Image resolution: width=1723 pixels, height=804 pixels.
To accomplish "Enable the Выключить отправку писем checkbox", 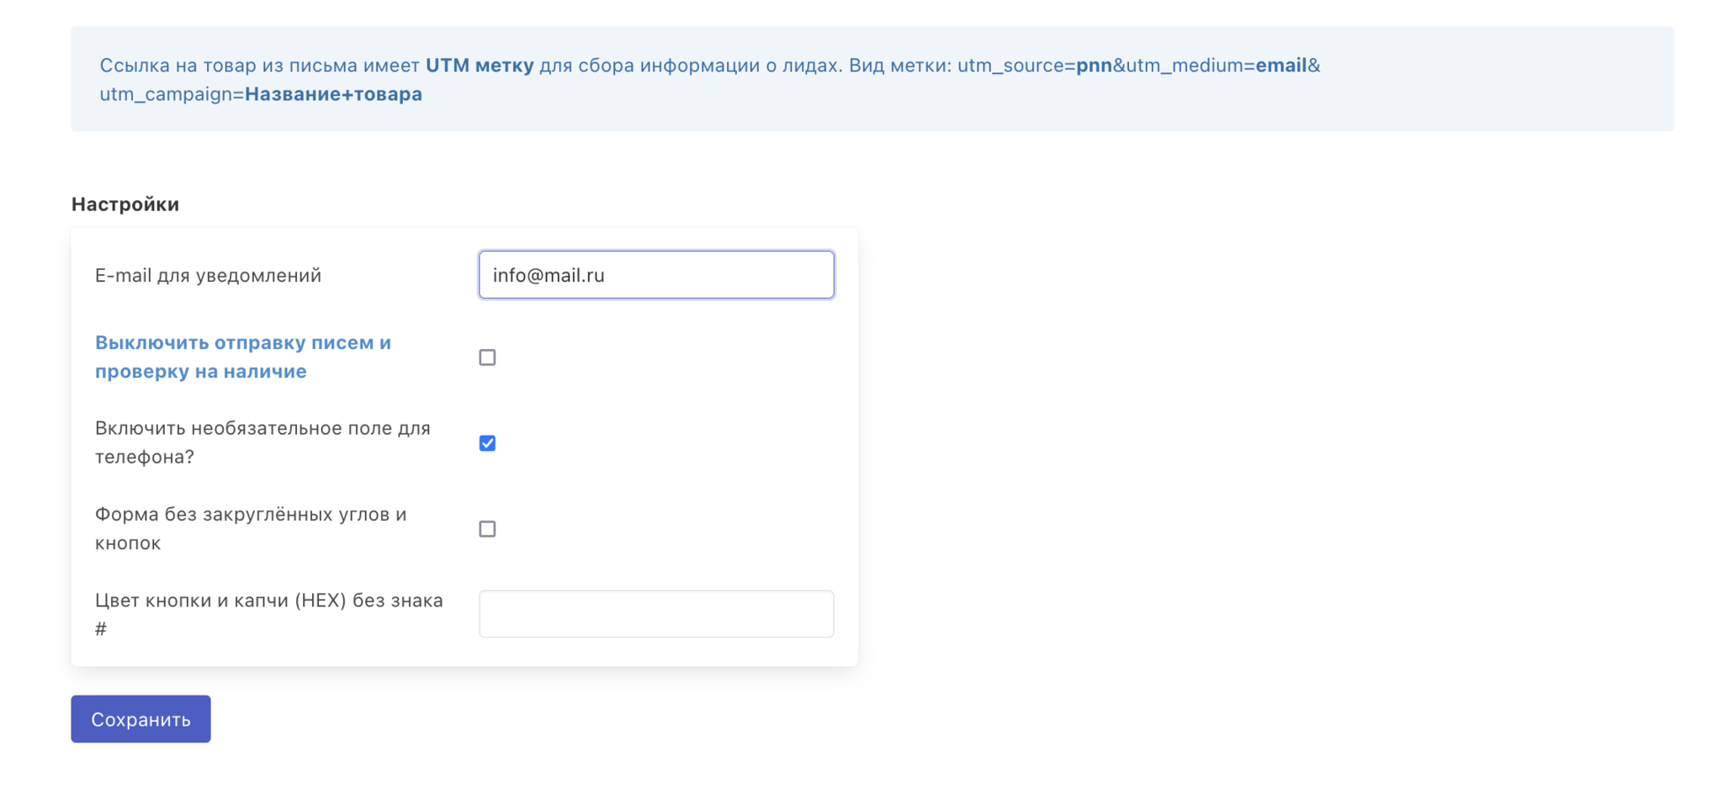I will 487,357.
